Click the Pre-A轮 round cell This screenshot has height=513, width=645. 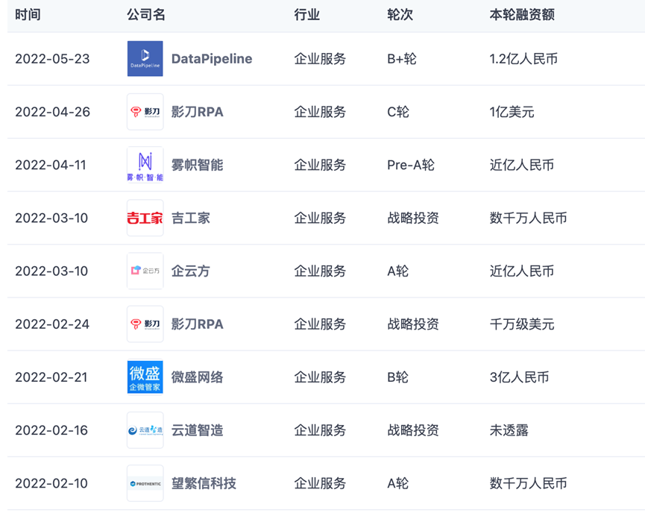pyautogui.click(x=411, y=165)
